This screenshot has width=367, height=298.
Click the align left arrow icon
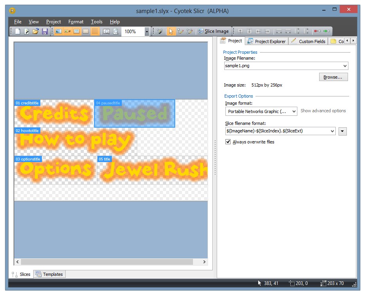(258, 31)
